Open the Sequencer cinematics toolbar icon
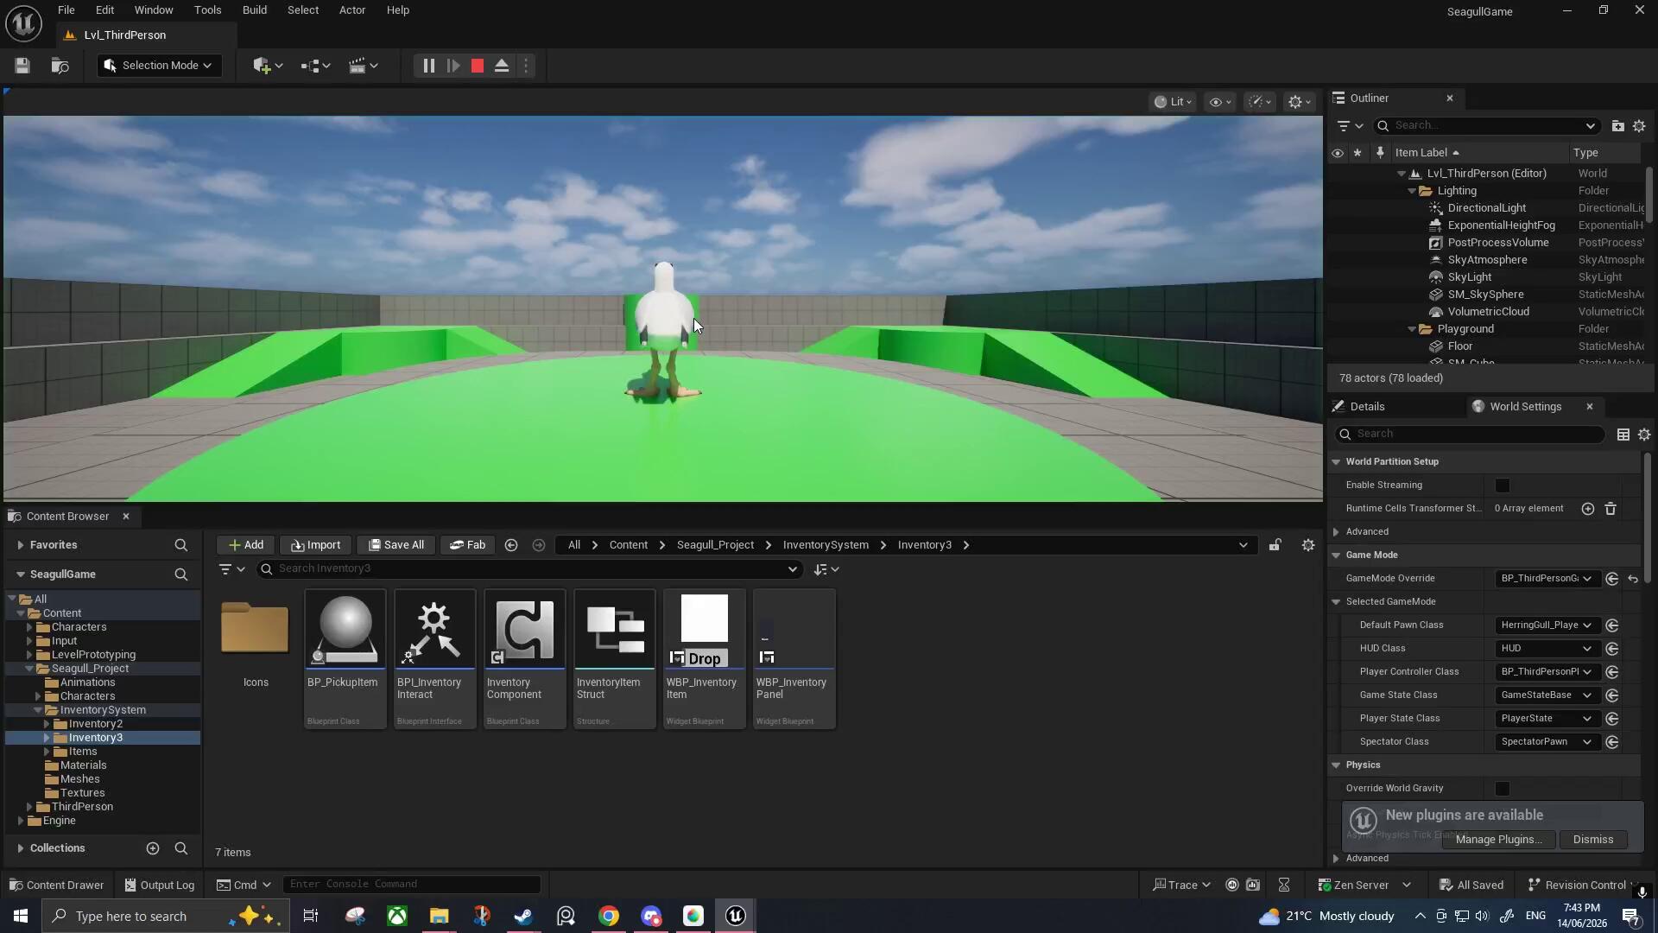 click(x=363, y=66)
